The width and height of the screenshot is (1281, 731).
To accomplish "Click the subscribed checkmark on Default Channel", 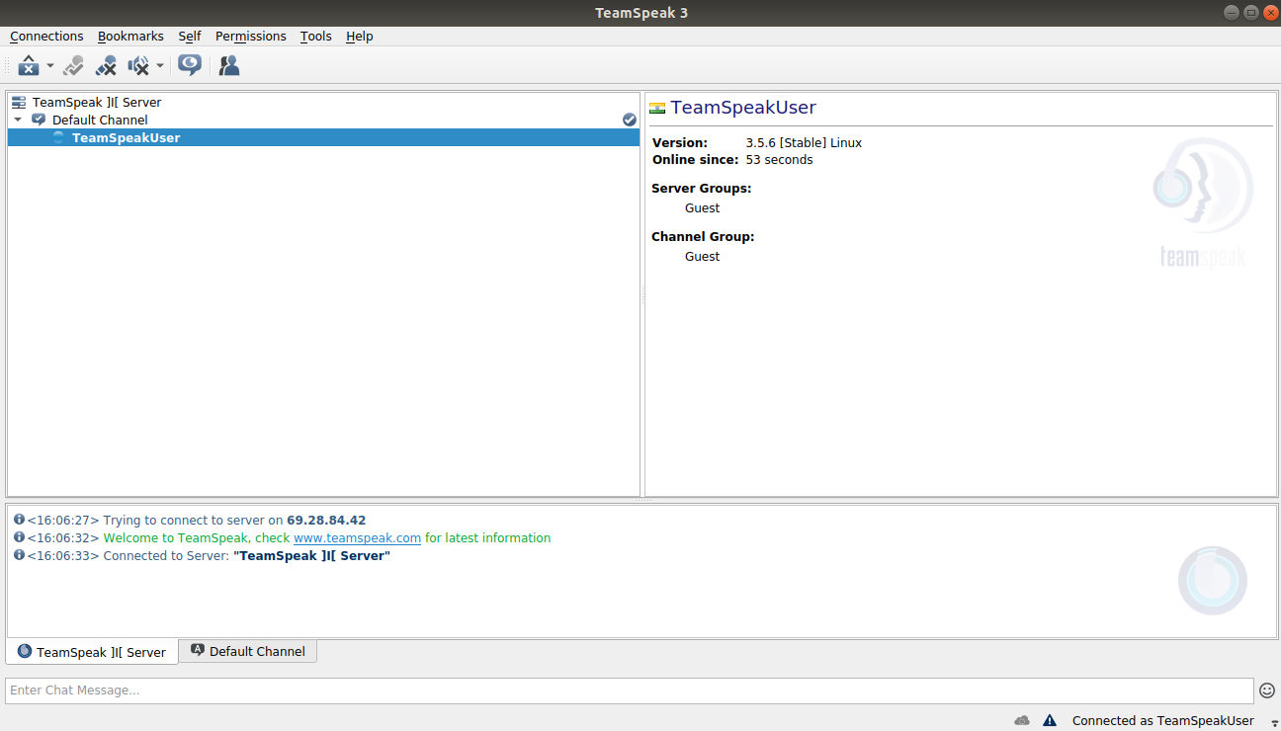I will [x=630, y=120].
